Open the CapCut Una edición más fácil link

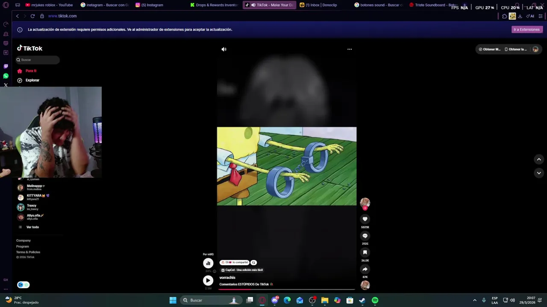[242, 270]
